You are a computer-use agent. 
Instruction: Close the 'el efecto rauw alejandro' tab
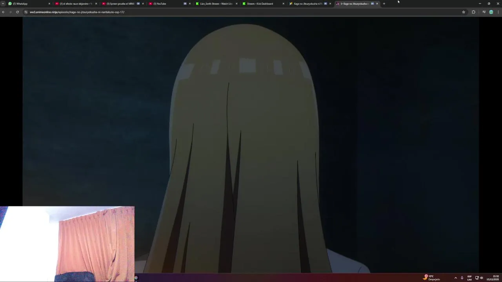point(96,4)
